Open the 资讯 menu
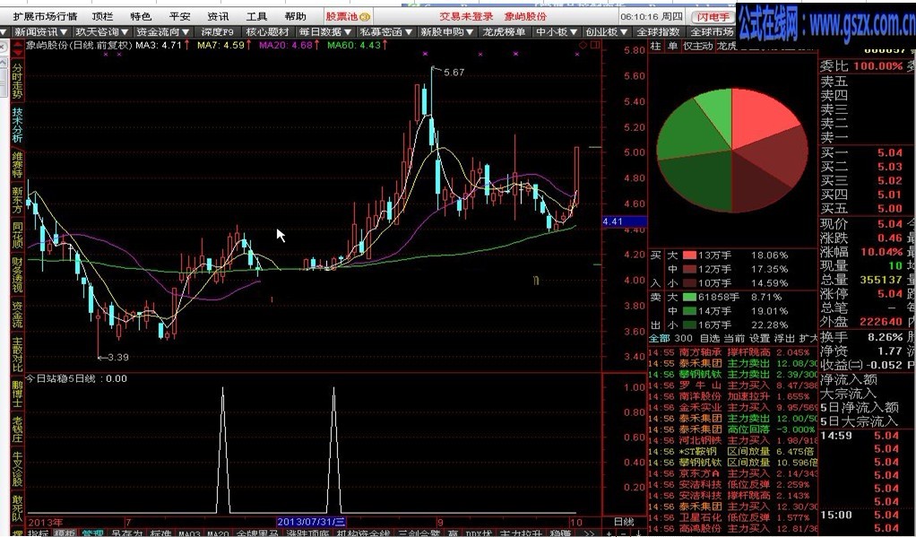Screen dimensions: 916x537 (218, 16)
